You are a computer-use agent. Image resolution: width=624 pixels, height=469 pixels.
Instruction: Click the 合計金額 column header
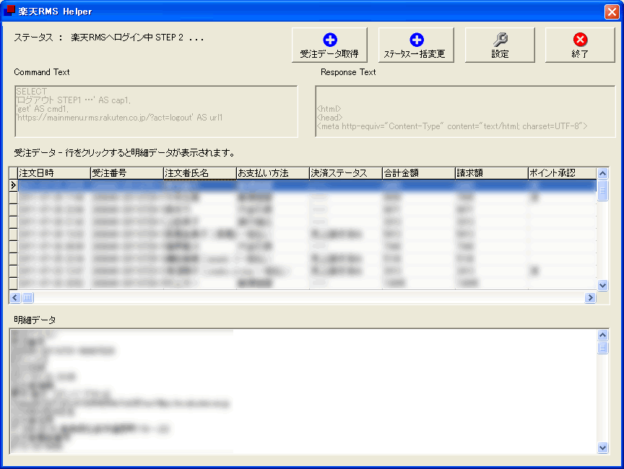[x=419, y=173]
